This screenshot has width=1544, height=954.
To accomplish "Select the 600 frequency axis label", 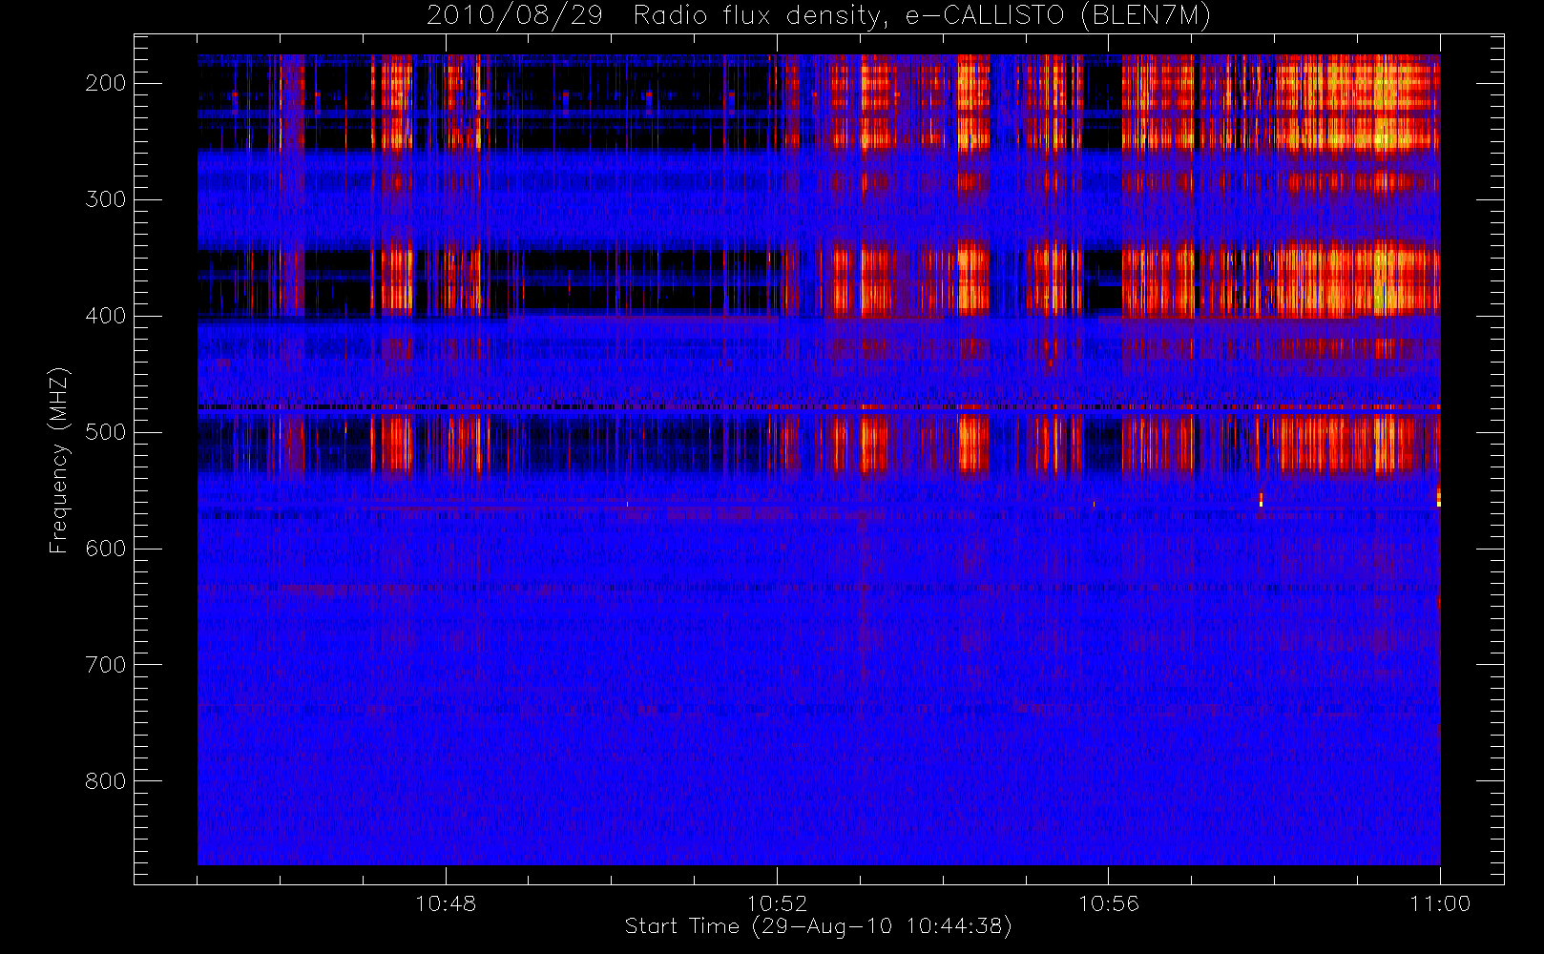I will coord(106,549).
